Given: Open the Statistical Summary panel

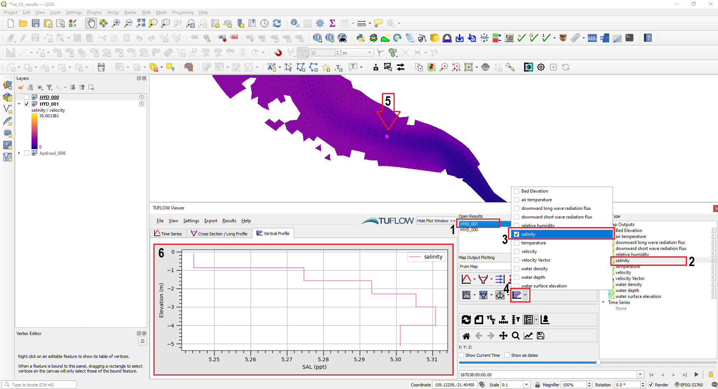Looking at the screenshot, I should pos(333,23).
